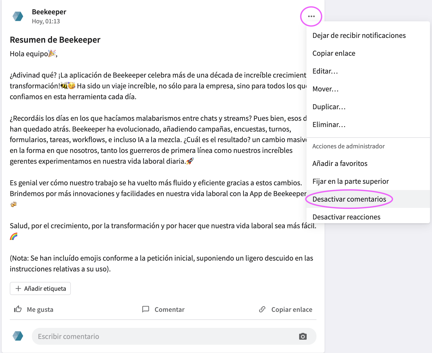Click the chain link icon beside Copiar enlace
This screenshot has height=353, width=432.
coord(262,309)
